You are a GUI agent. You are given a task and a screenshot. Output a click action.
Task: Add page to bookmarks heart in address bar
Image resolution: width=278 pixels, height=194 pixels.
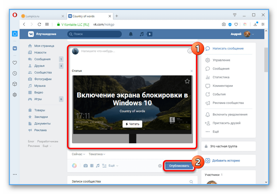[x=236, y=24]
